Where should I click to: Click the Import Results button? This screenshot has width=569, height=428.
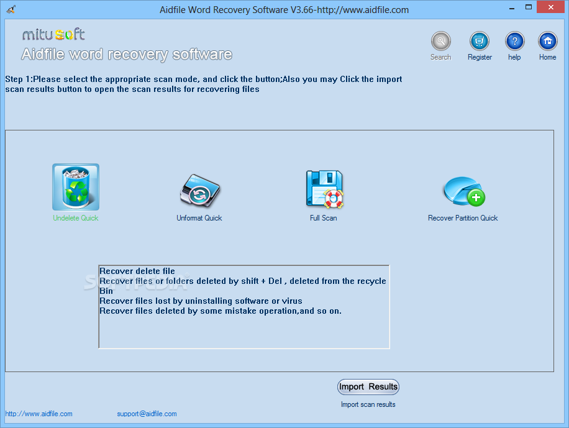[x=368, y=386]
